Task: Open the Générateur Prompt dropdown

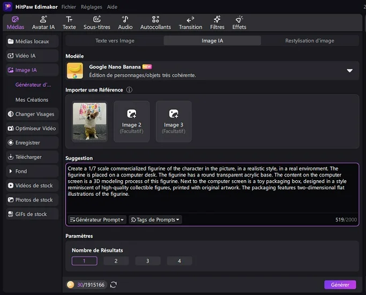Action: pyautogui.click(x=97, y=220)
